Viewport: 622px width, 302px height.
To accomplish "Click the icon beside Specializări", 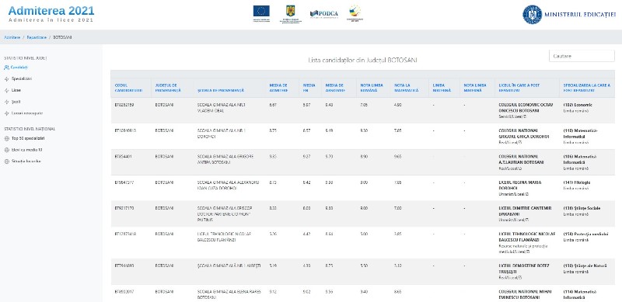I will [x=6, y=79].
